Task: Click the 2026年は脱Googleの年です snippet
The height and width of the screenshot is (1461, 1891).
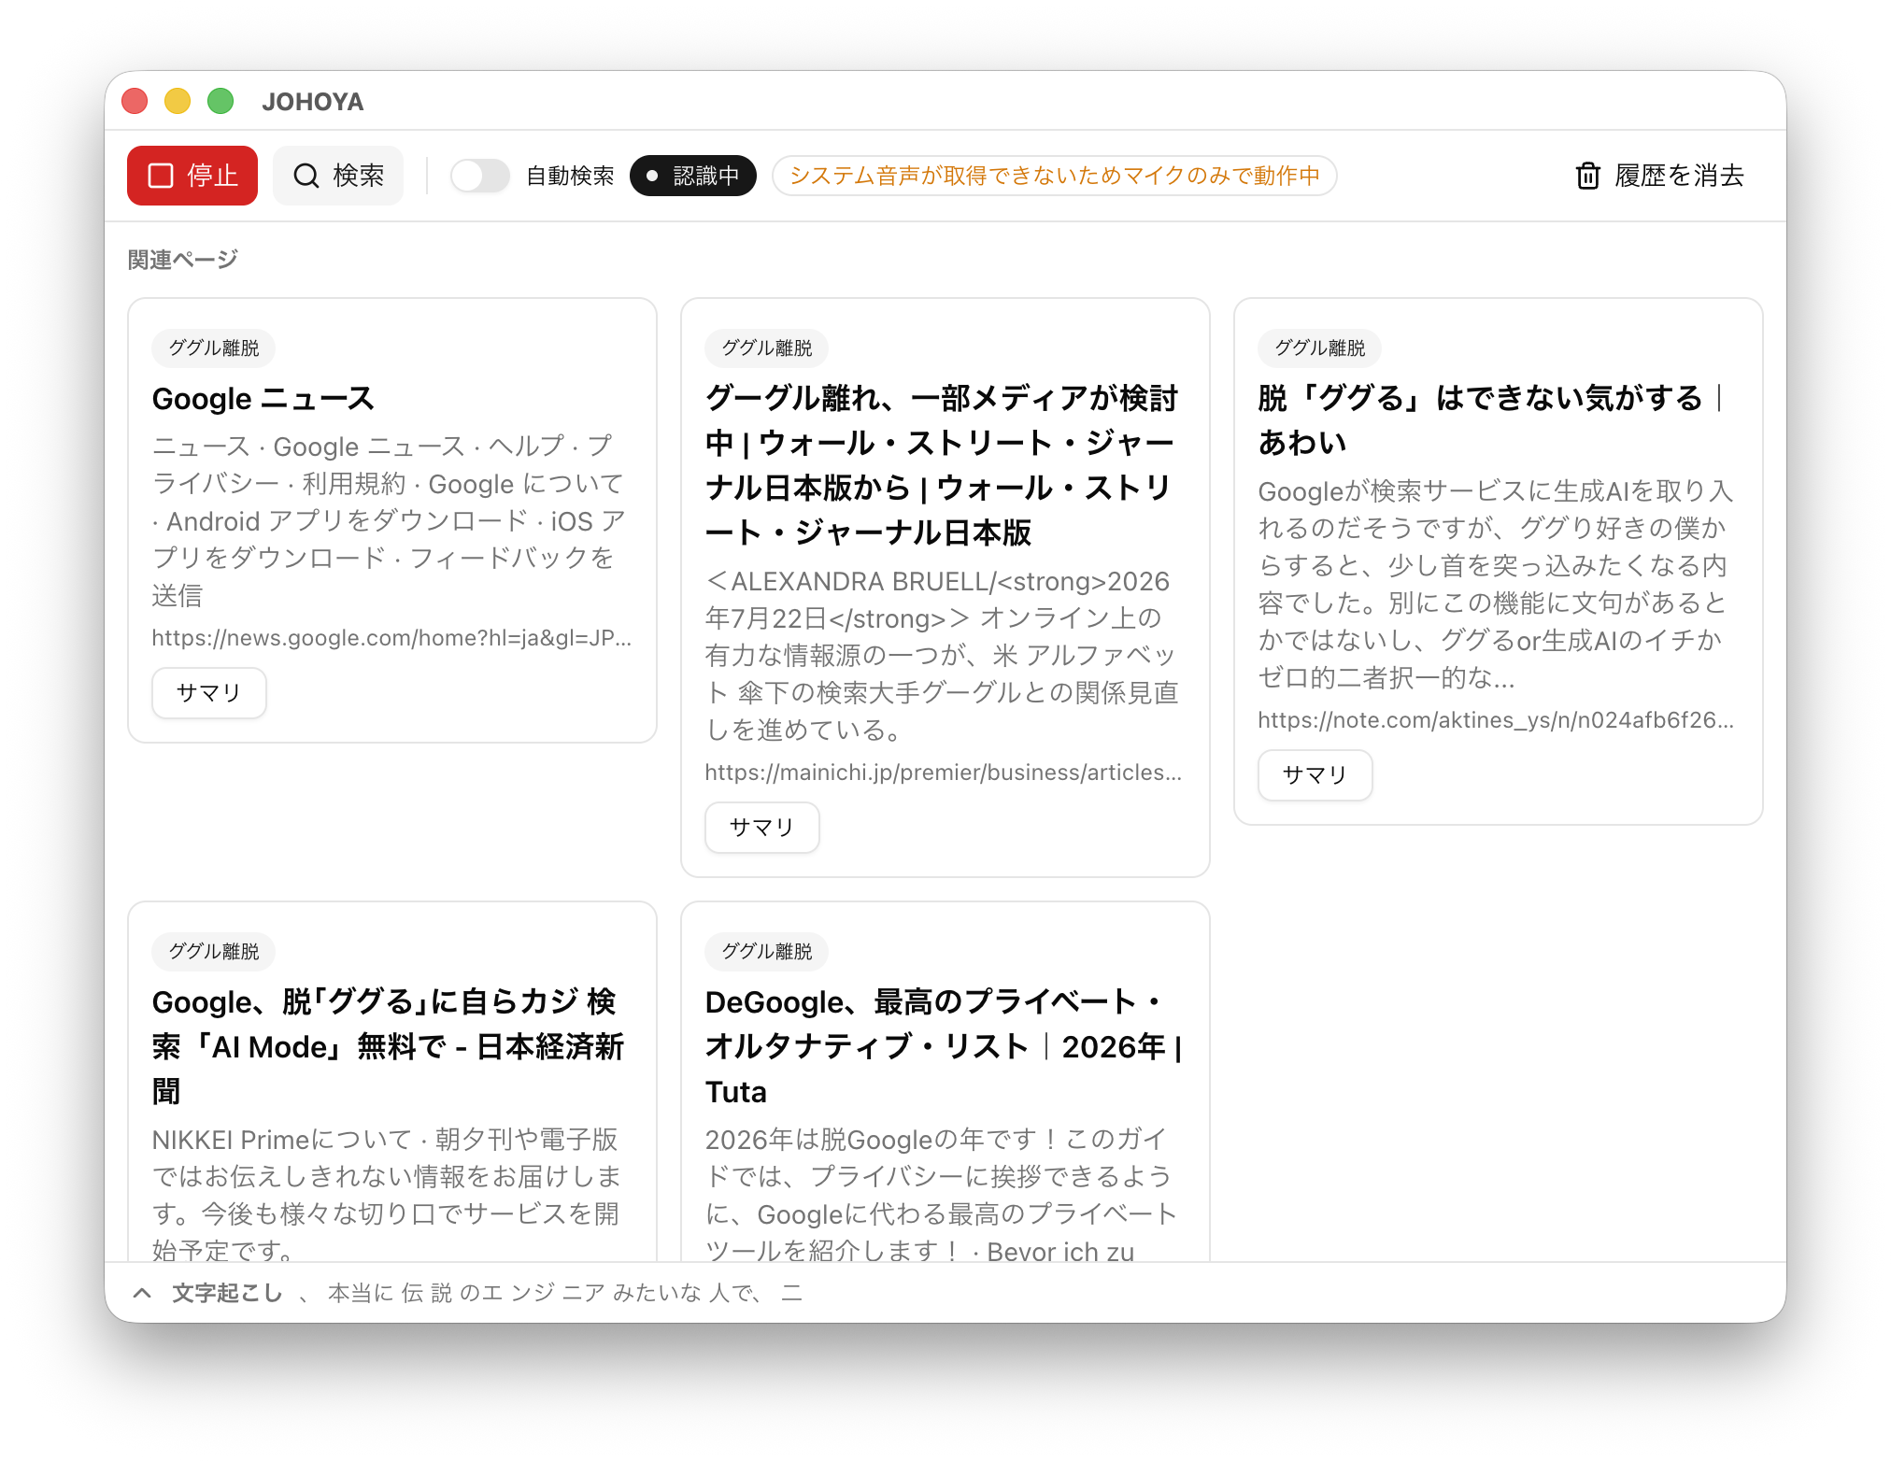Action: pos(941,1194)
